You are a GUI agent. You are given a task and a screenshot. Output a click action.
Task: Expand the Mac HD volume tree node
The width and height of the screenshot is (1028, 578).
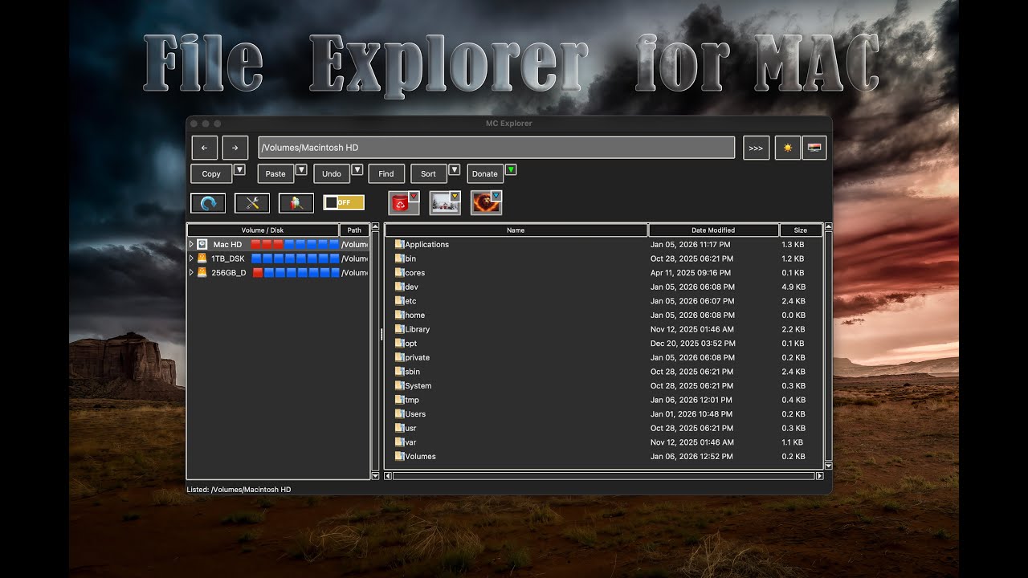pyautogui.click(x=191, y=244)
